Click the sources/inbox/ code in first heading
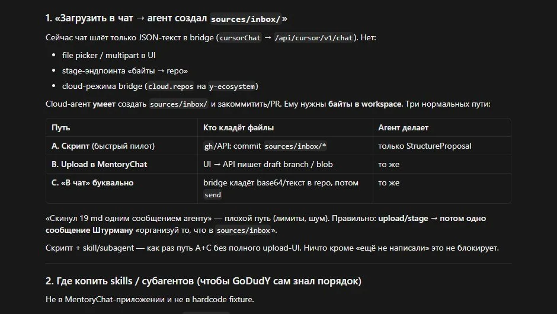The image size is (557, 314). [x=246, y=19]
